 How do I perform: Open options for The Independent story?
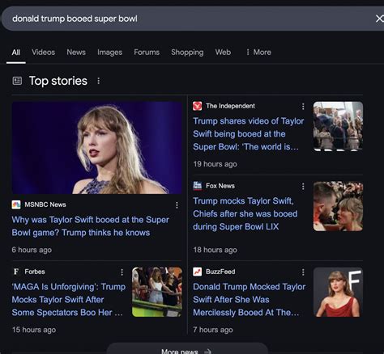303,107
